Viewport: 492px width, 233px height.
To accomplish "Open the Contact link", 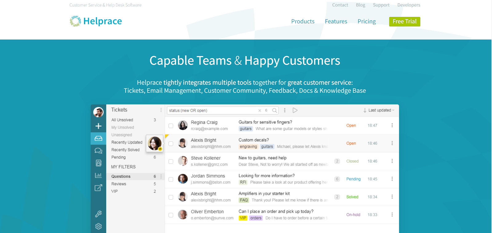I will (340, 5).
